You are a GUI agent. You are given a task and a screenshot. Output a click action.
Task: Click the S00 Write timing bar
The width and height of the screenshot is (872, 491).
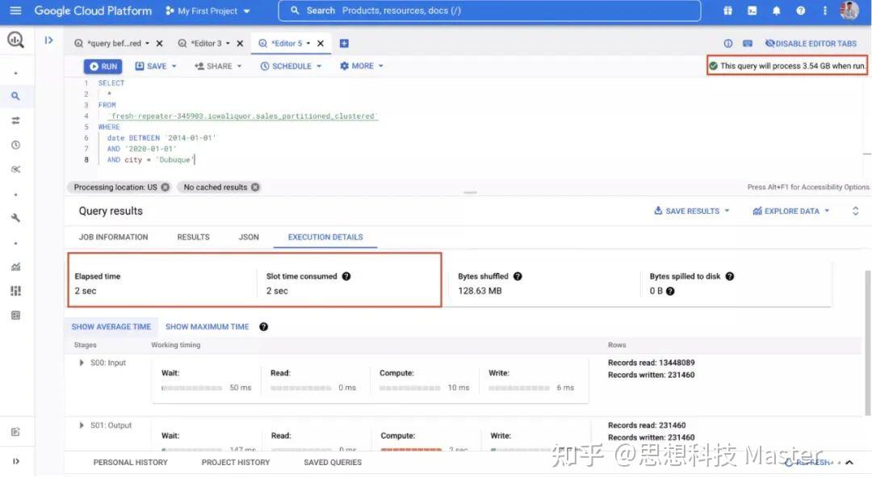coord(519,388)
